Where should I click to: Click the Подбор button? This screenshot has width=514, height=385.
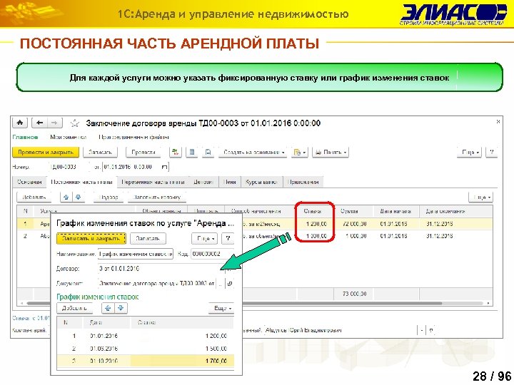click(109, 197)
